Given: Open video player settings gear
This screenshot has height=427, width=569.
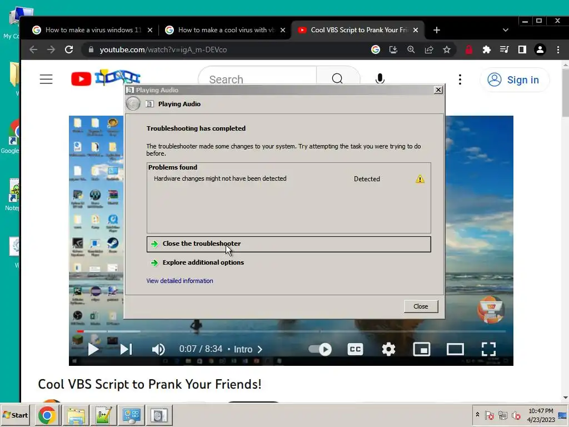Looking at the screenshot, I should pos(388,349).
